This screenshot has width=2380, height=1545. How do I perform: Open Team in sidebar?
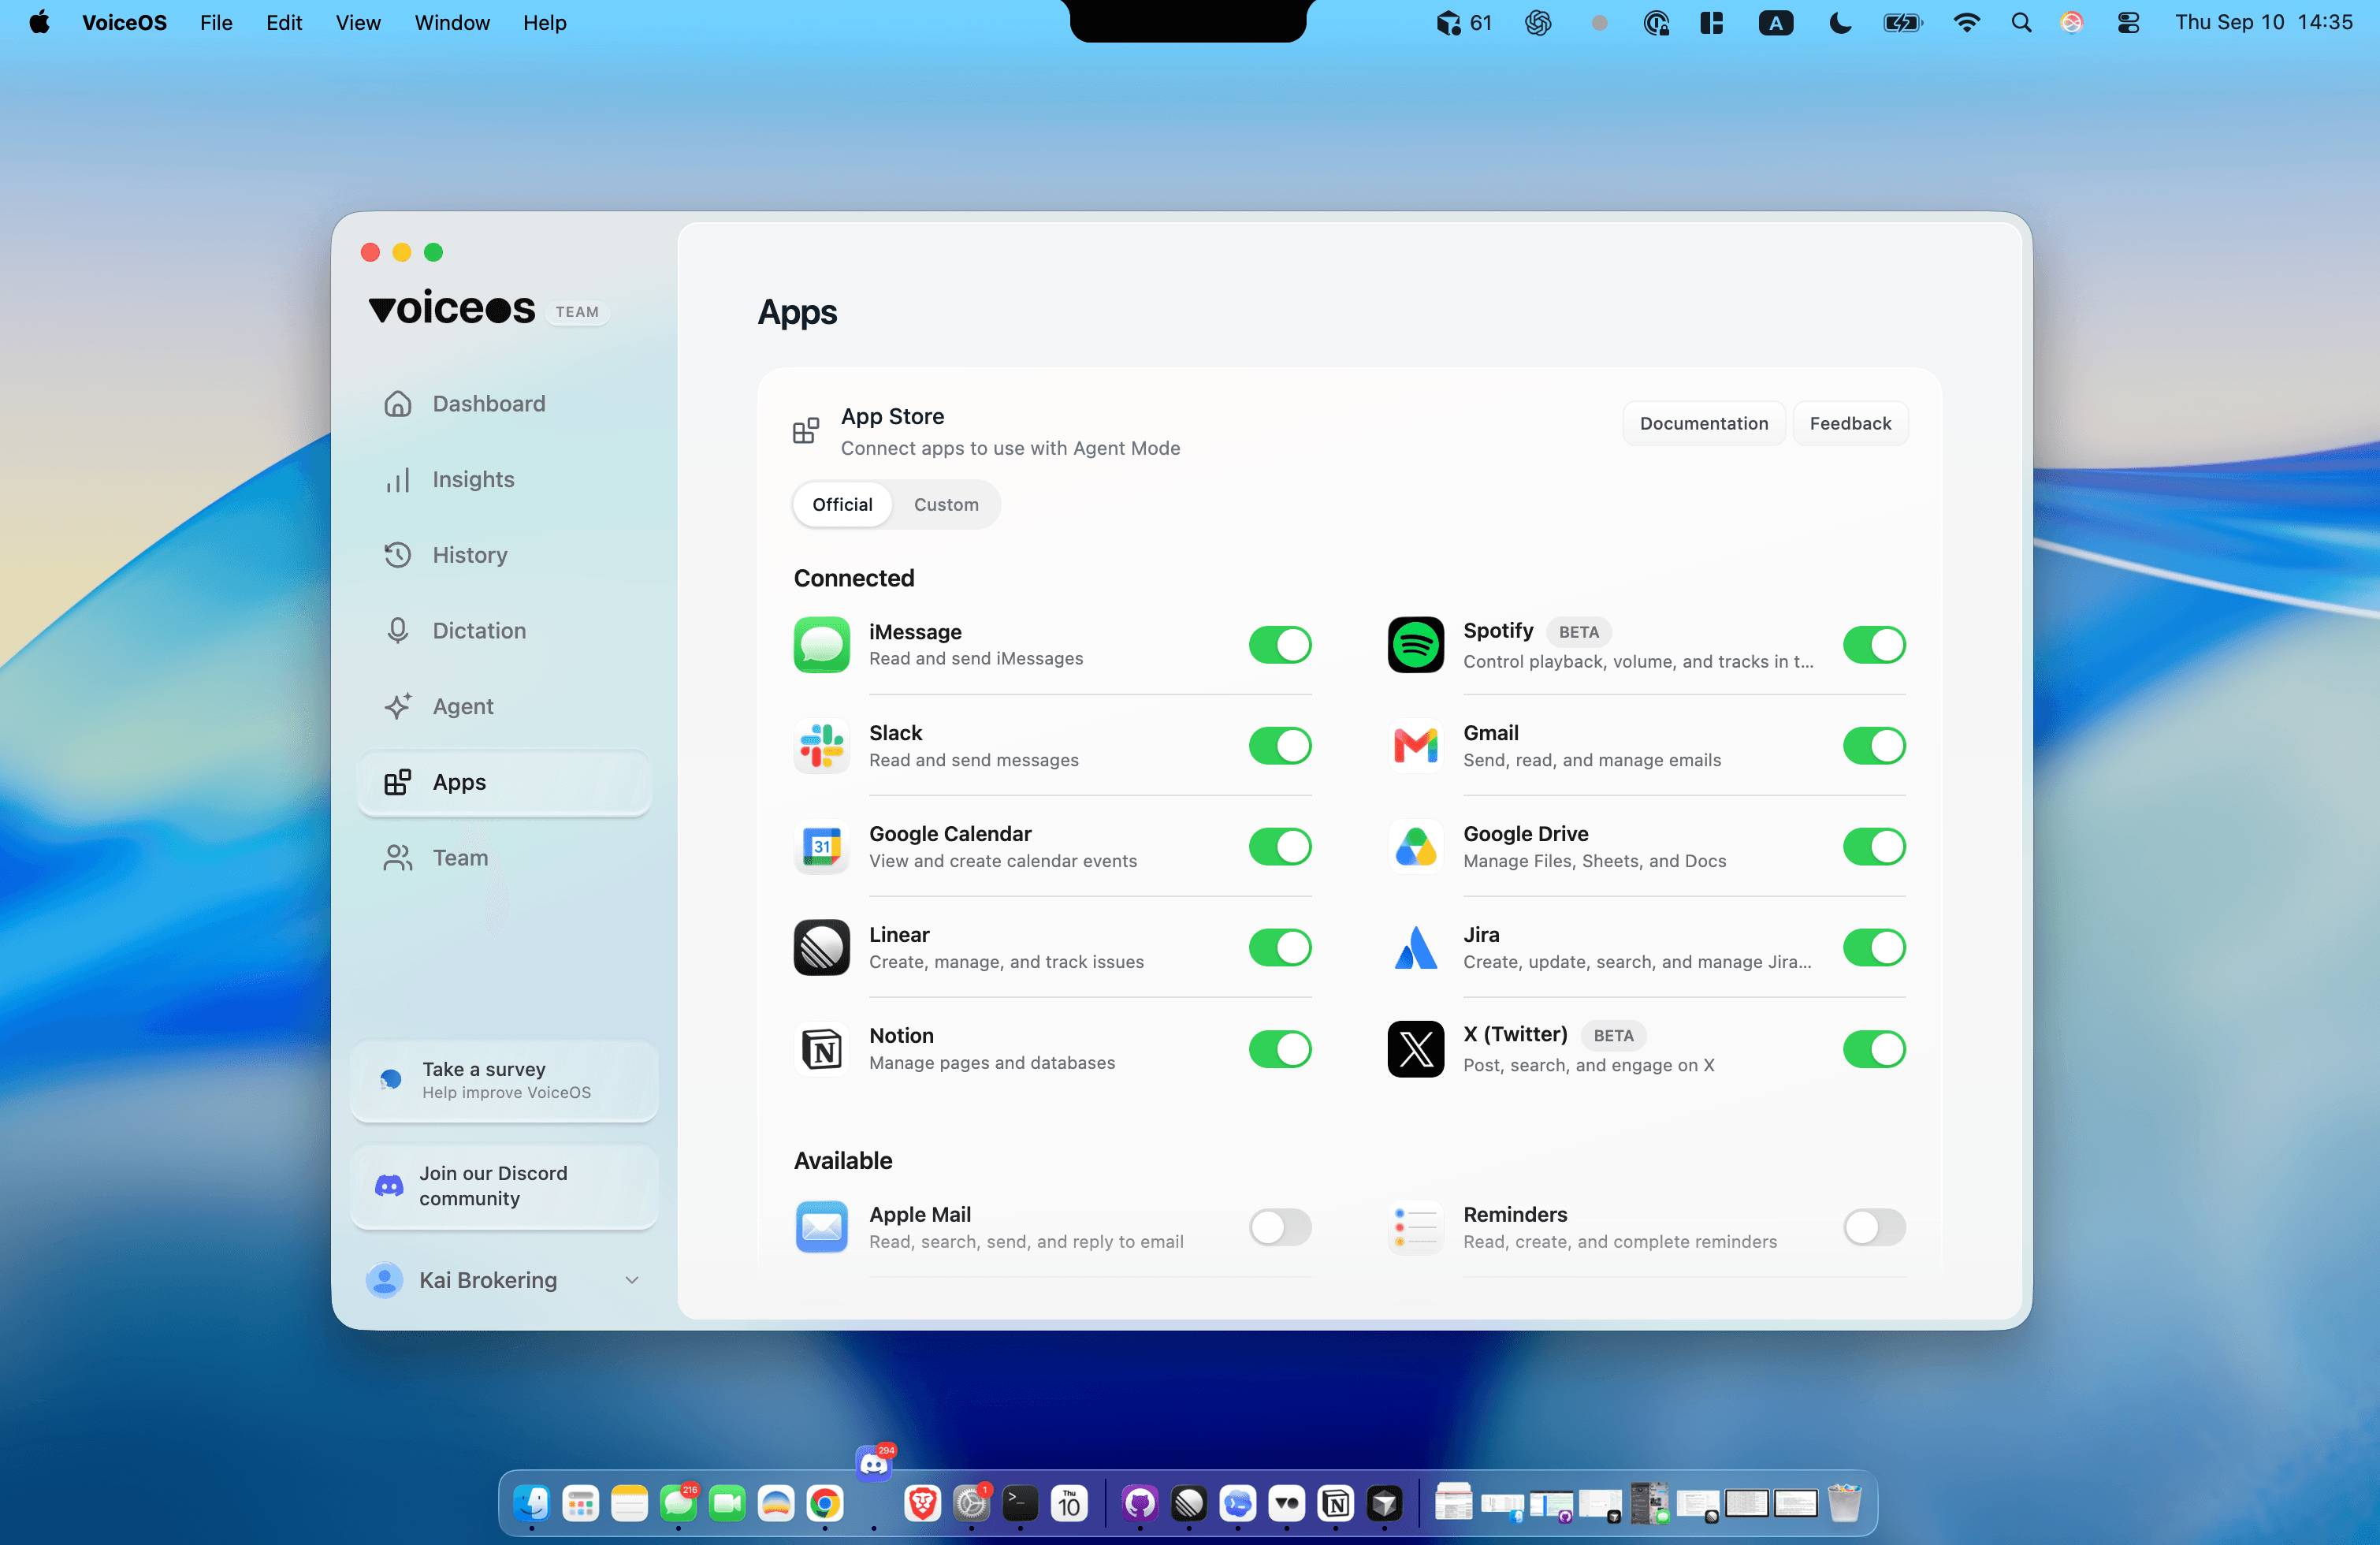click(x=504, y=858)
